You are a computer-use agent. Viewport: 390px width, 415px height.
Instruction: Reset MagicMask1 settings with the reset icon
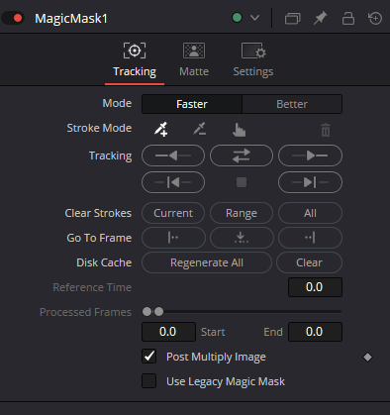pyautogui.click(x=375, y=18)
